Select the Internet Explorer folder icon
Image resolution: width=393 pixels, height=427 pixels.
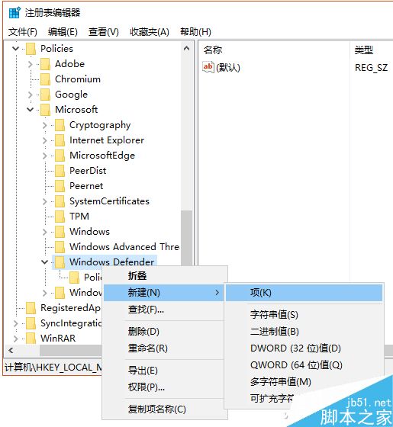60,140
